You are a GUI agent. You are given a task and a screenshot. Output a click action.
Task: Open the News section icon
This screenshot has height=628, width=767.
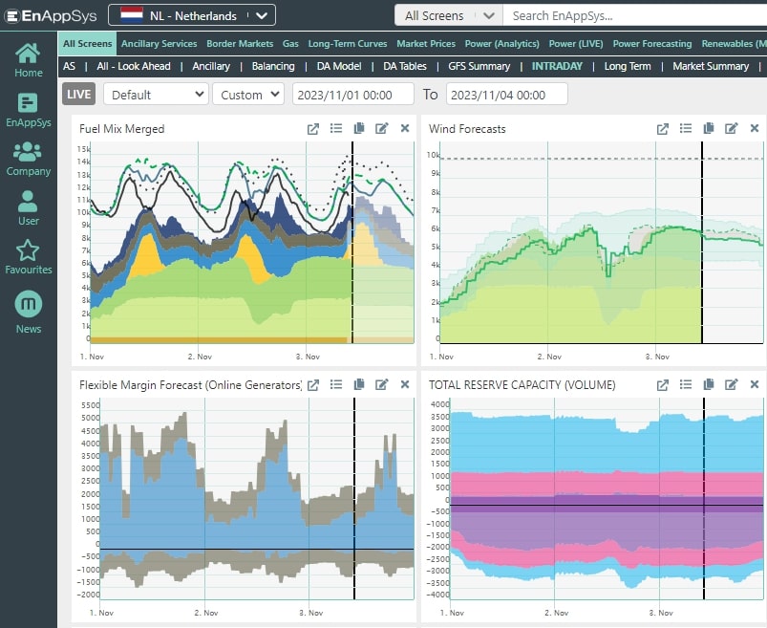(x=28, y=306)
